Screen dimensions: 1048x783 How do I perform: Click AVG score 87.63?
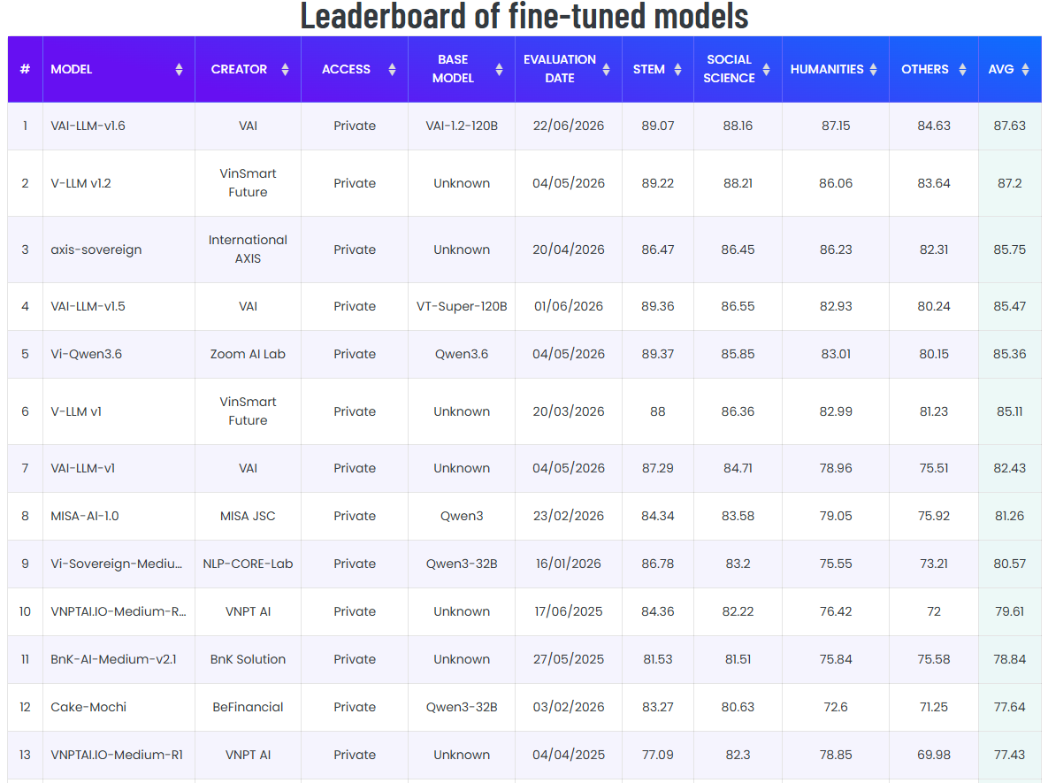[x=1009, y=126]
